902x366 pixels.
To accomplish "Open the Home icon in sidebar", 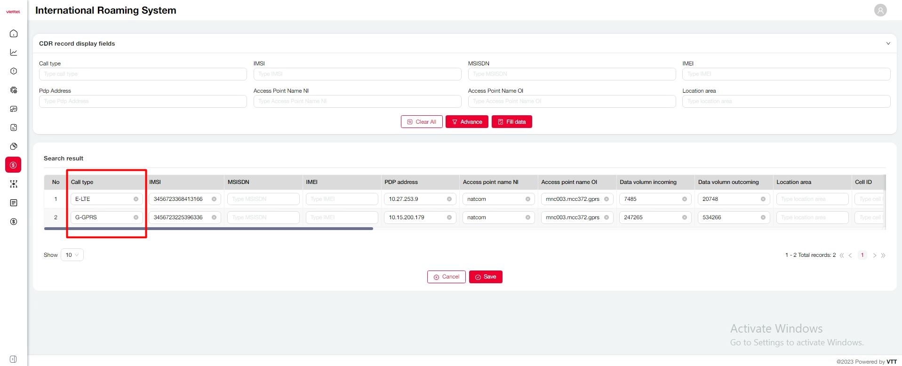I will coord(14,33).
